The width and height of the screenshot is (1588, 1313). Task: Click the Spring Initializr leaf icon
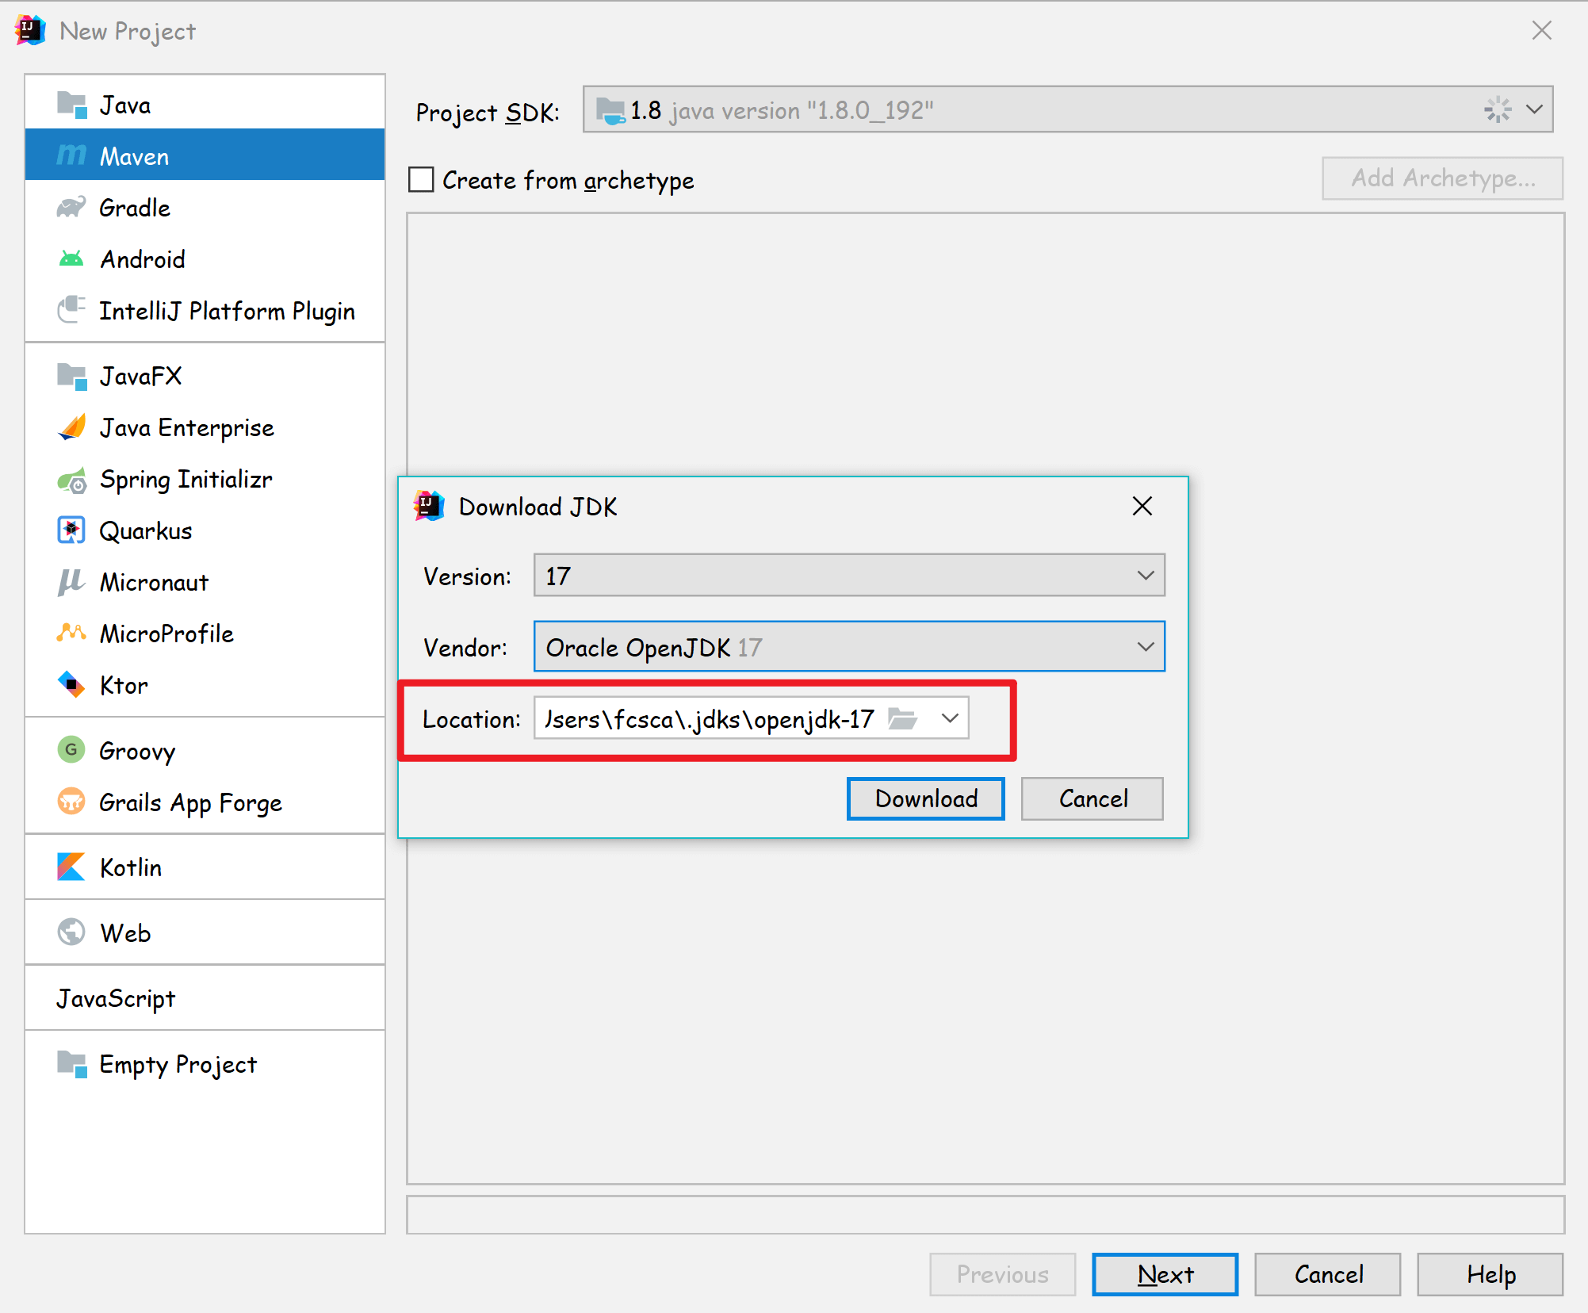pyautogui.click(x=71, y=480)
